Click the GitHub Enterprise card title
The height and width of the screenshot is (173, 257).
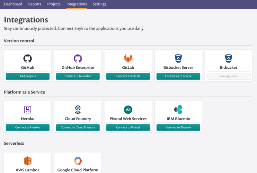pyautogui.click(x=78, y=68)
